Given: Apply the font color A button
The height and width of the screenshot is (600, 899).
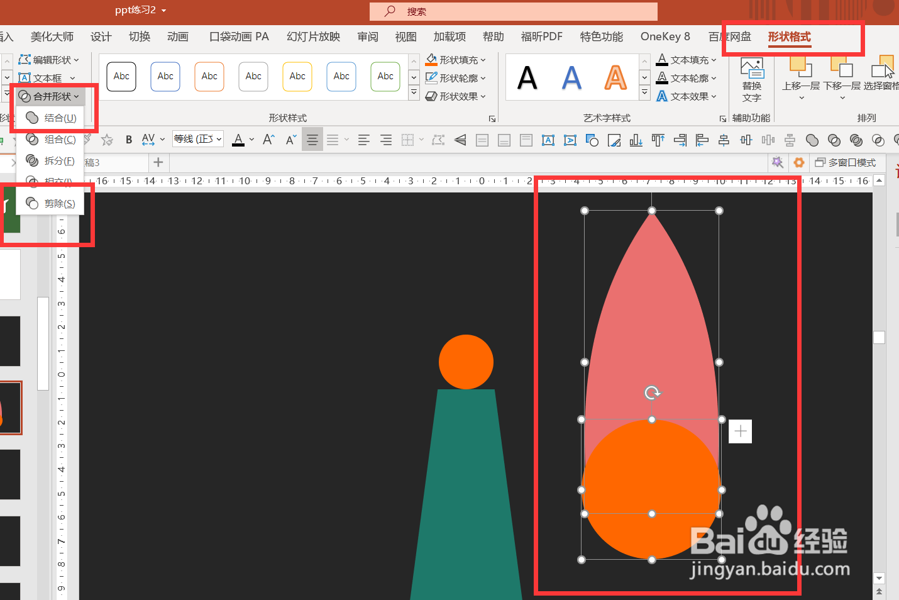Looking at the screenshot, I should pos(238,140).
